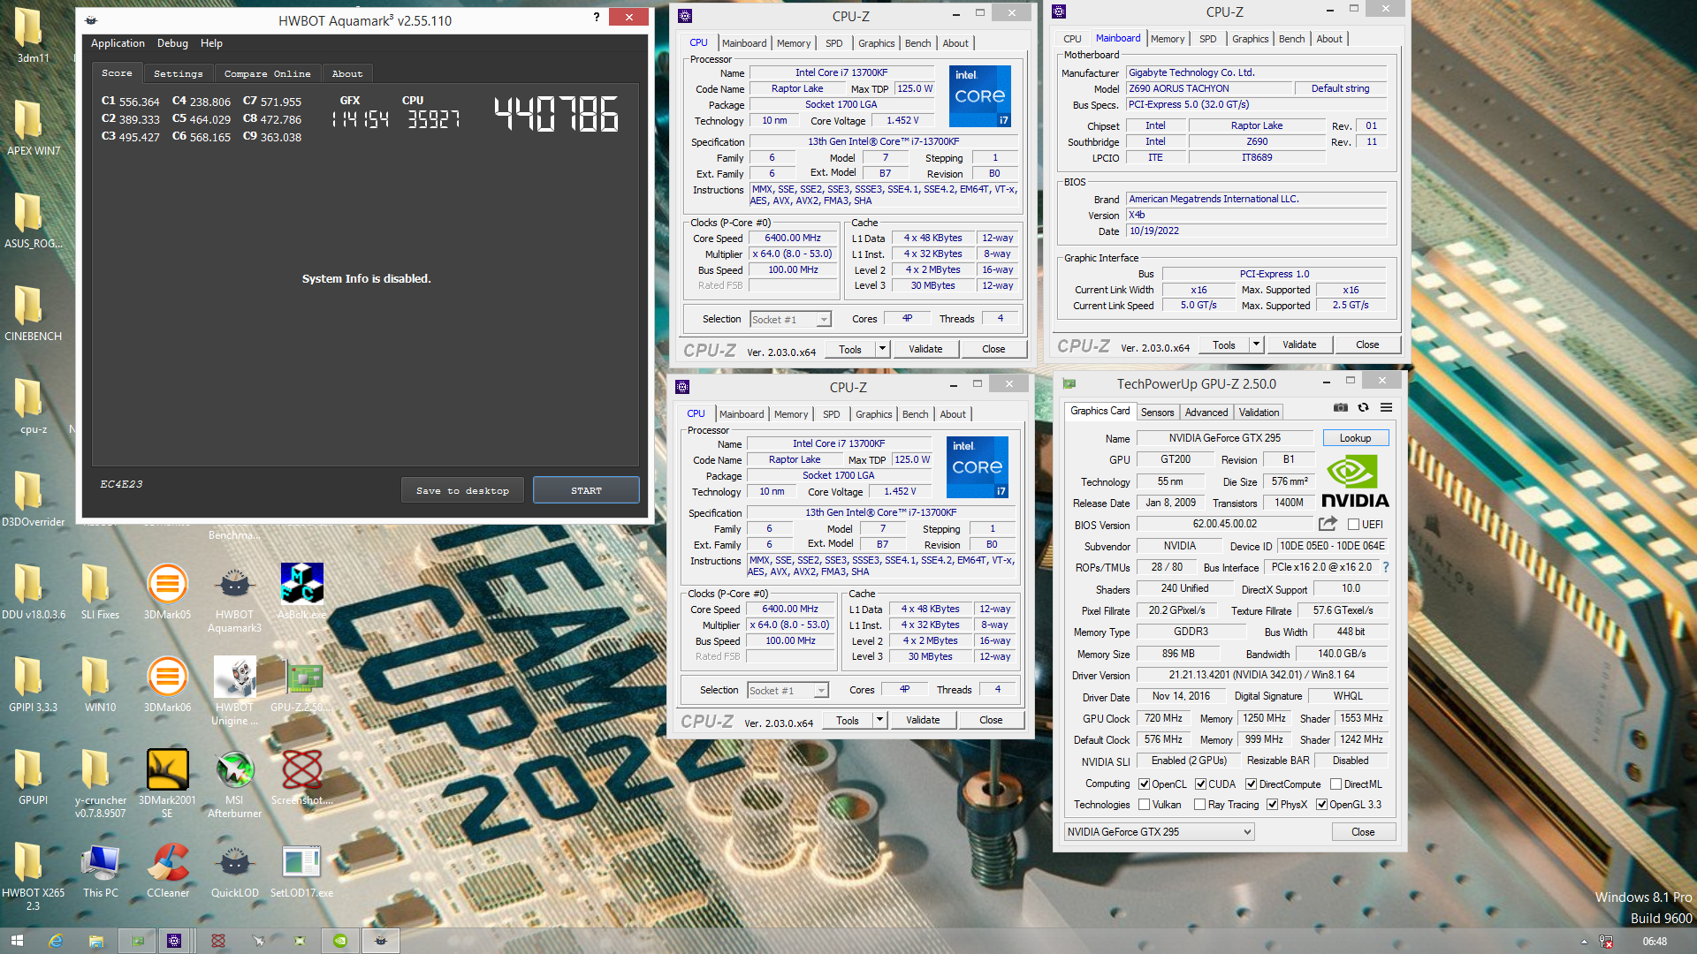Open the 3DMark06 desktop icon
This screenshot has width=1697, height=954.
pos(167,685)
